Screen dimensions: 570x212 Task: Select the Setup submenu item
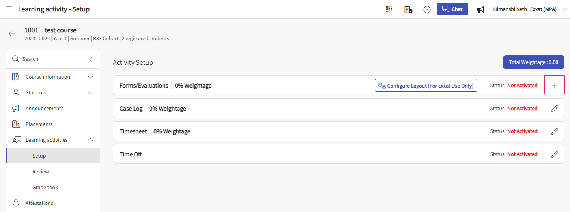tap(53, 156)
